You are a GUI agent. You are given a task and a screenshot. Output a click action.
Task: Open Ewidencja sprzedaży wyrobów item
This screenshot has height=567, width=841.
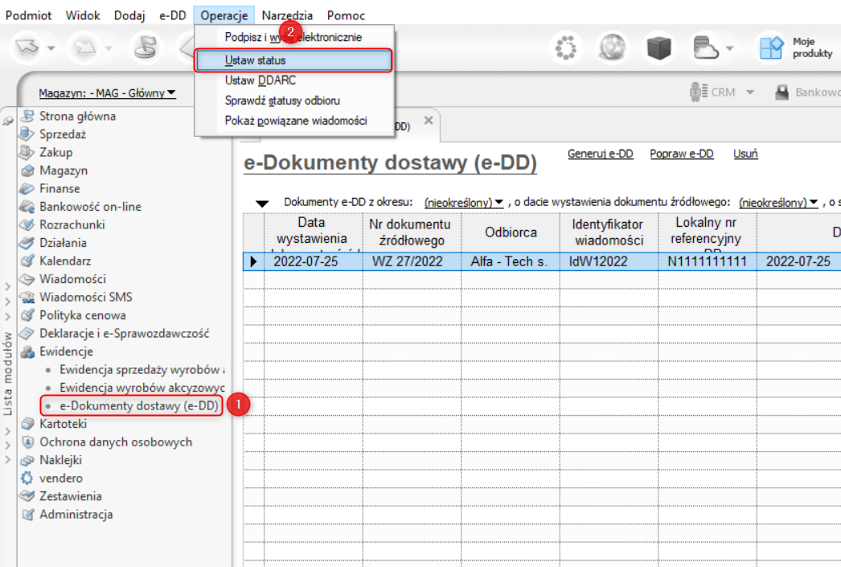pyautogui.click(x=142, y=370)
